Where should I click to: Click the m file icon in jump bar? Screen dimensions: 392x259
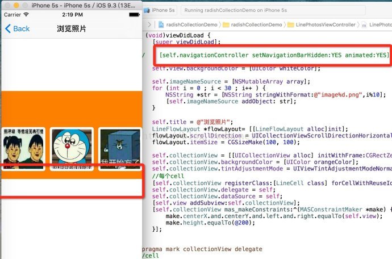364,25
